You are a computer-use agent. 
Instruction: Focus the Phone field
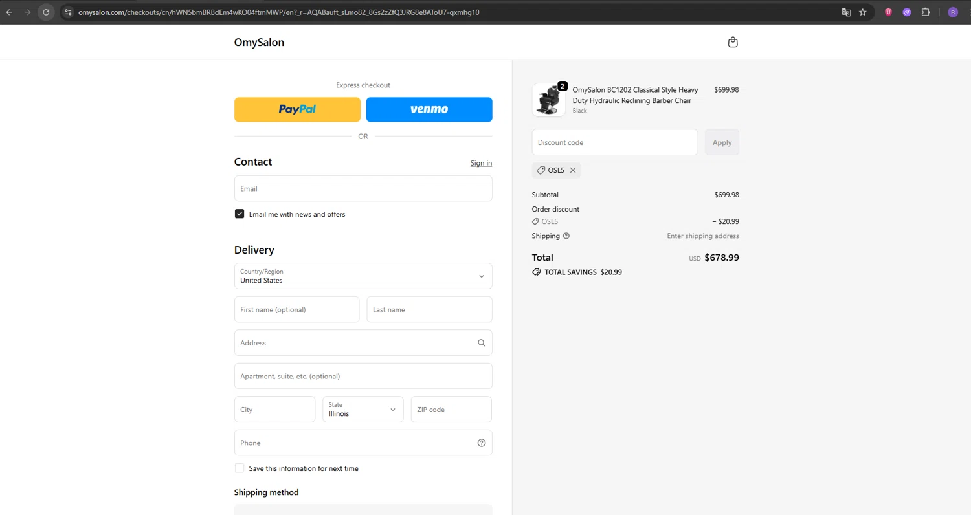point(363,443)
